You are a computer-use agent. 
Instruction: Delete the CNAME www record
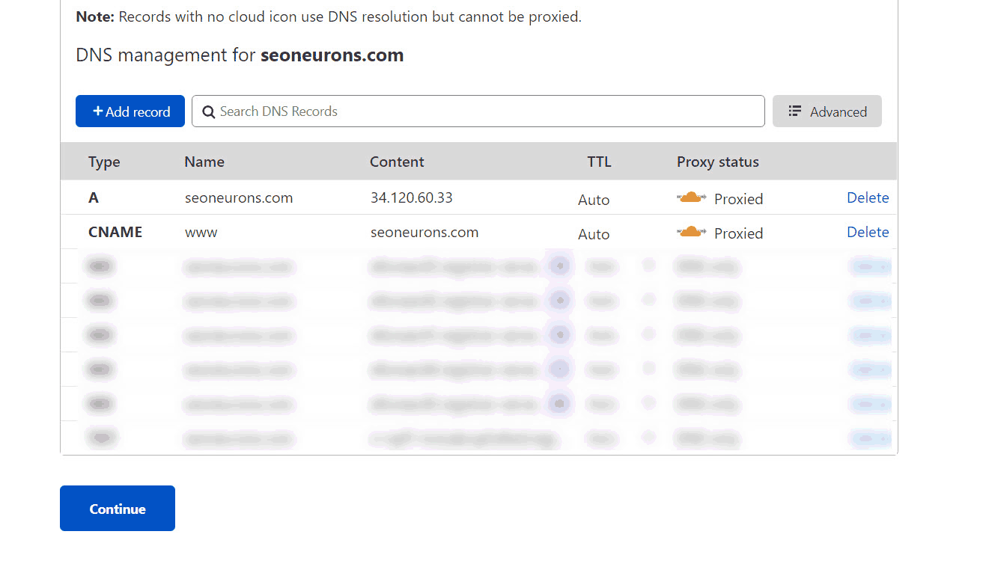[x=868, y=232]
